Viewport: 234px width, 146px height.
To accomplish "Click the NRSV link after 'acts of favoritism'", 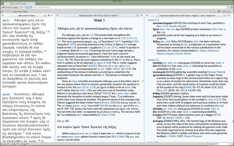I will click(x=93, y=66).
